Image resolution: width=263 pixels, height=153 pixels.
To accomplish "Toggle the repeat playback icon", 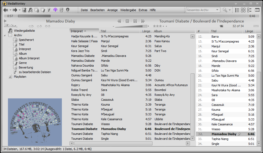I will (31, 26).
